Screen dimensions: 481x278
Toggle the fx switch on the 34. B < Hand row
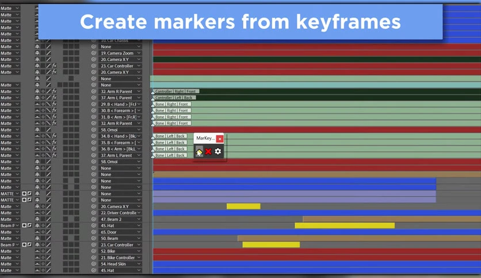tap(54, 136)
